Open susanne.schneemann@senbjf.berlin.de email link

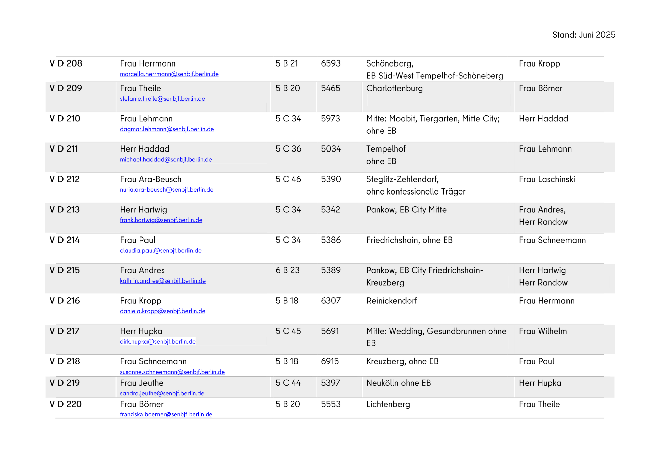pos(172,372)
